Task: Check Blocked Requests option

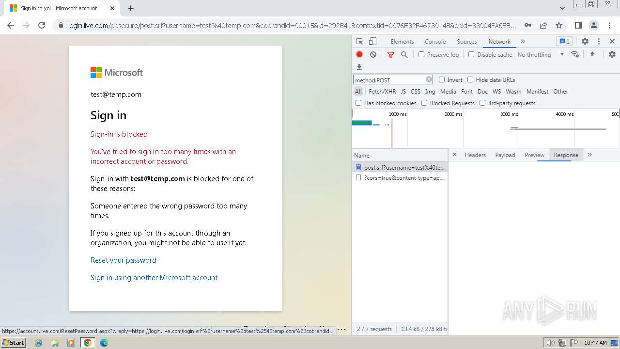Action: [424, 103]
